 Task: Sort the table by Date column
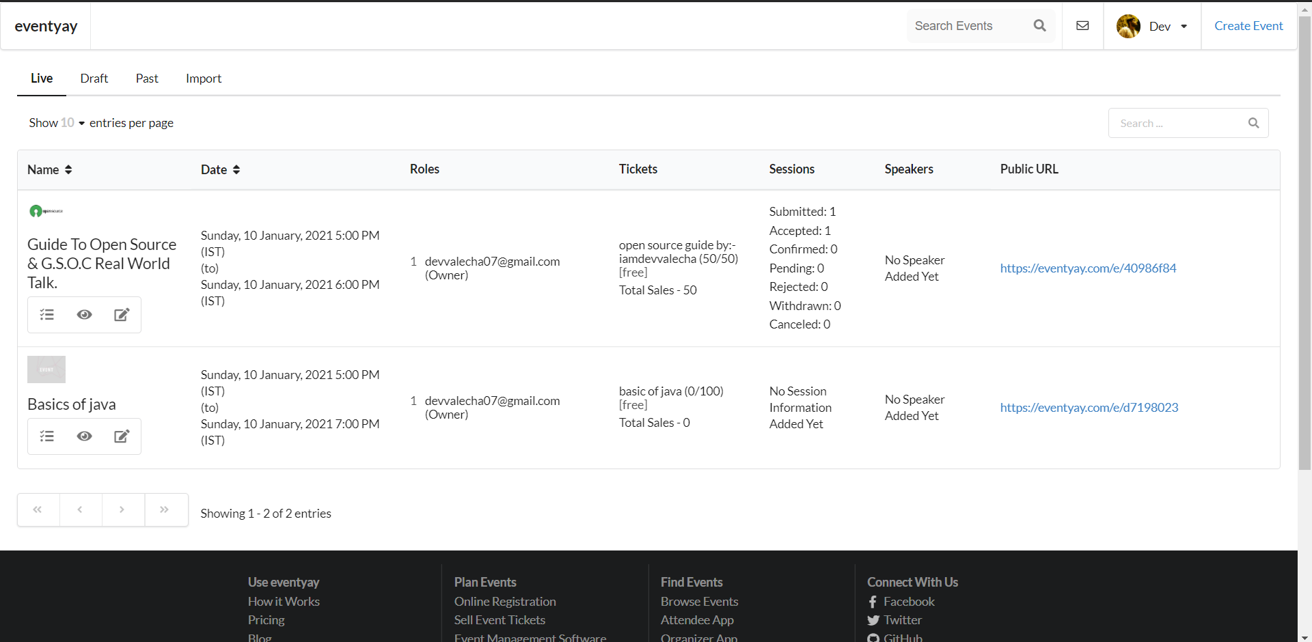pyautogui.click(x=220, y=169)
